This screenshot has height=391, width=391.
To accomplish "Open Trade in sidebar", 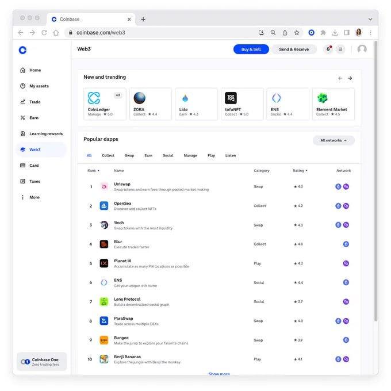I will 41,102.
